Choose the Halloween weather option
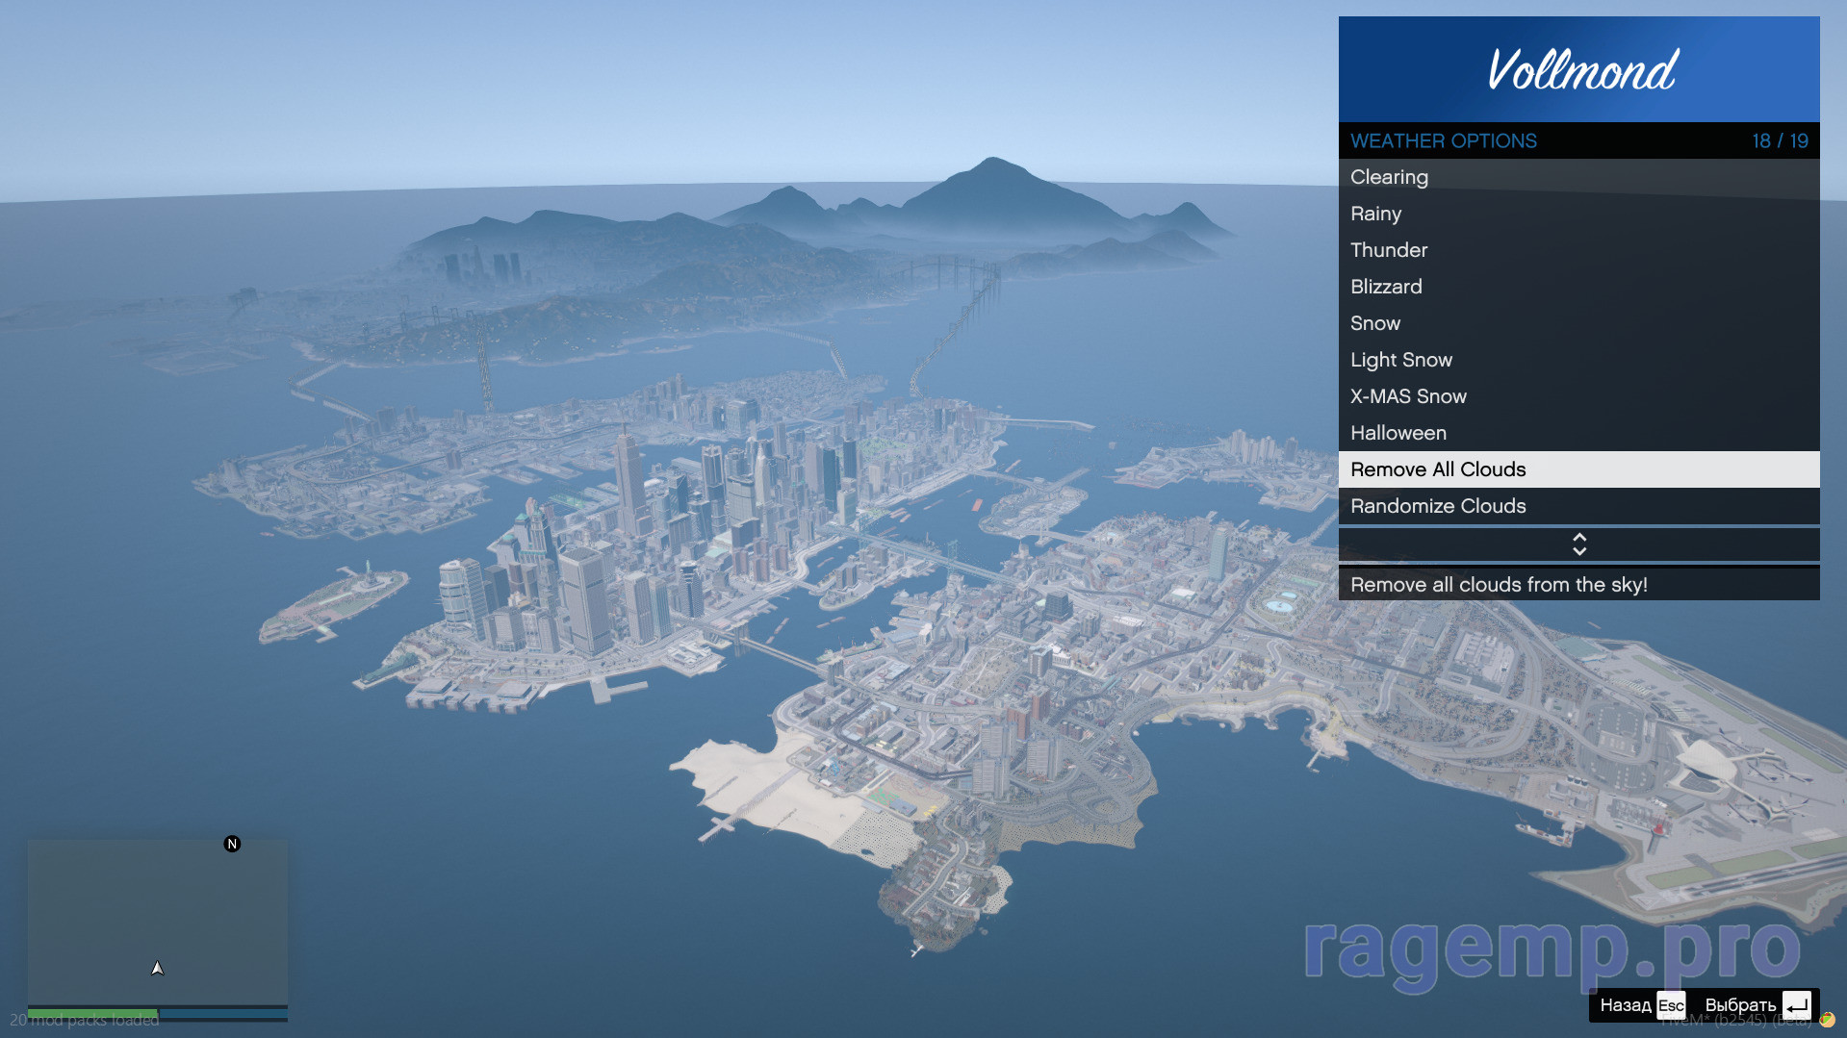1847x1038 pixels. click(x=1578, y=433)
